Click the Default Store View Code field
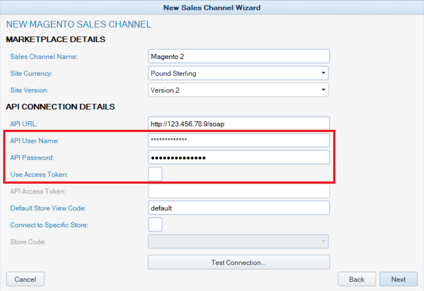The width and height of the screenshot is (424, 291). coord(238,208)
